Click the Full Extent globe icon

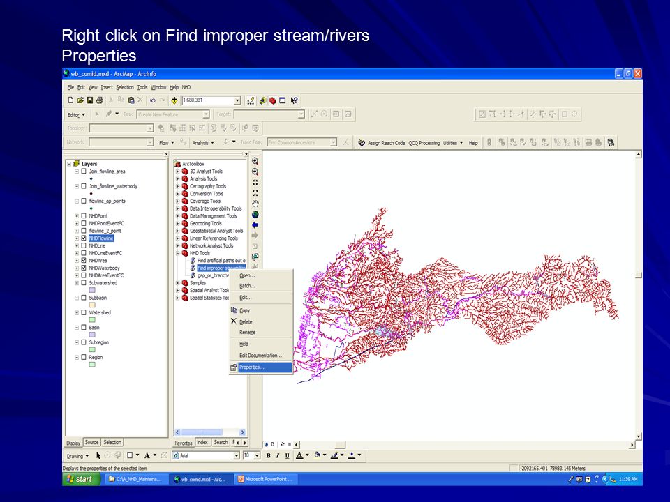tap(255, 214)
